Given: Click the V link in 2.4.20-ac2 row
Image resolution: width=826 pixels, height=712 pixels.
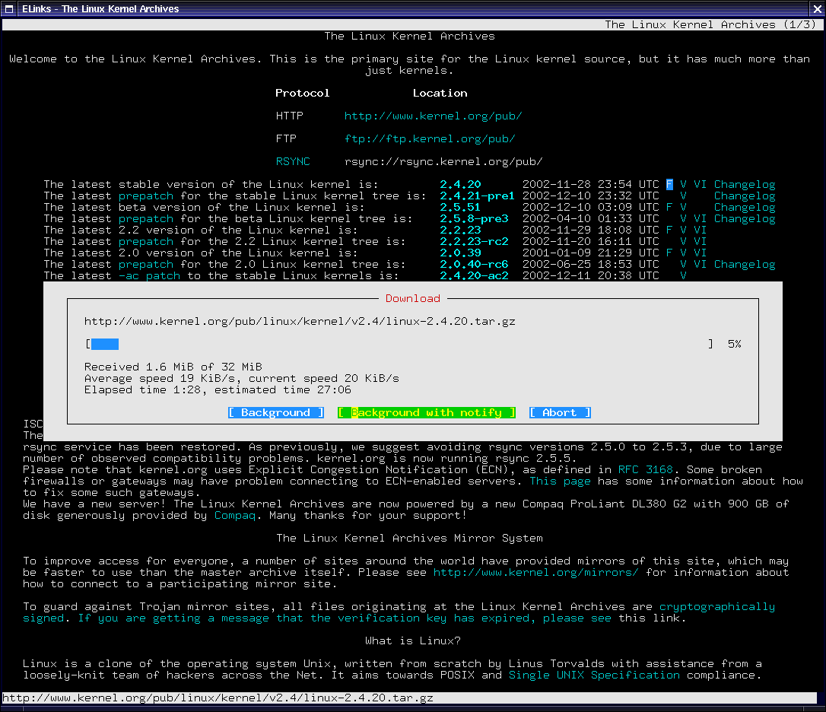Looking at the screenshot, I should [683, 275].
